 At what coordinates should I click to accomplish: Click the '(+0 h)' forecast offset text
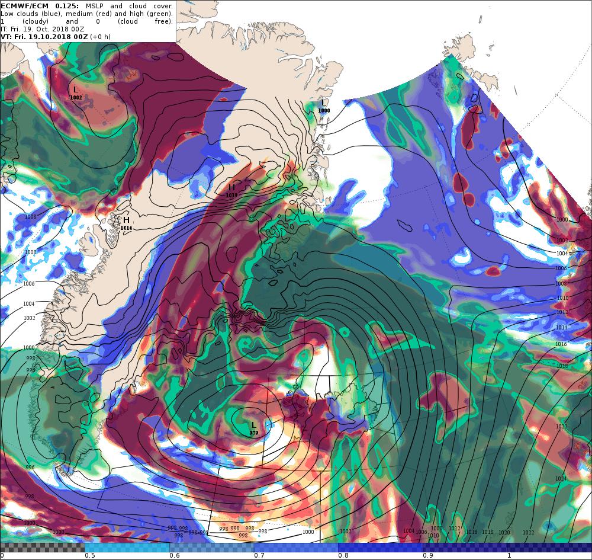coord(100,37)
